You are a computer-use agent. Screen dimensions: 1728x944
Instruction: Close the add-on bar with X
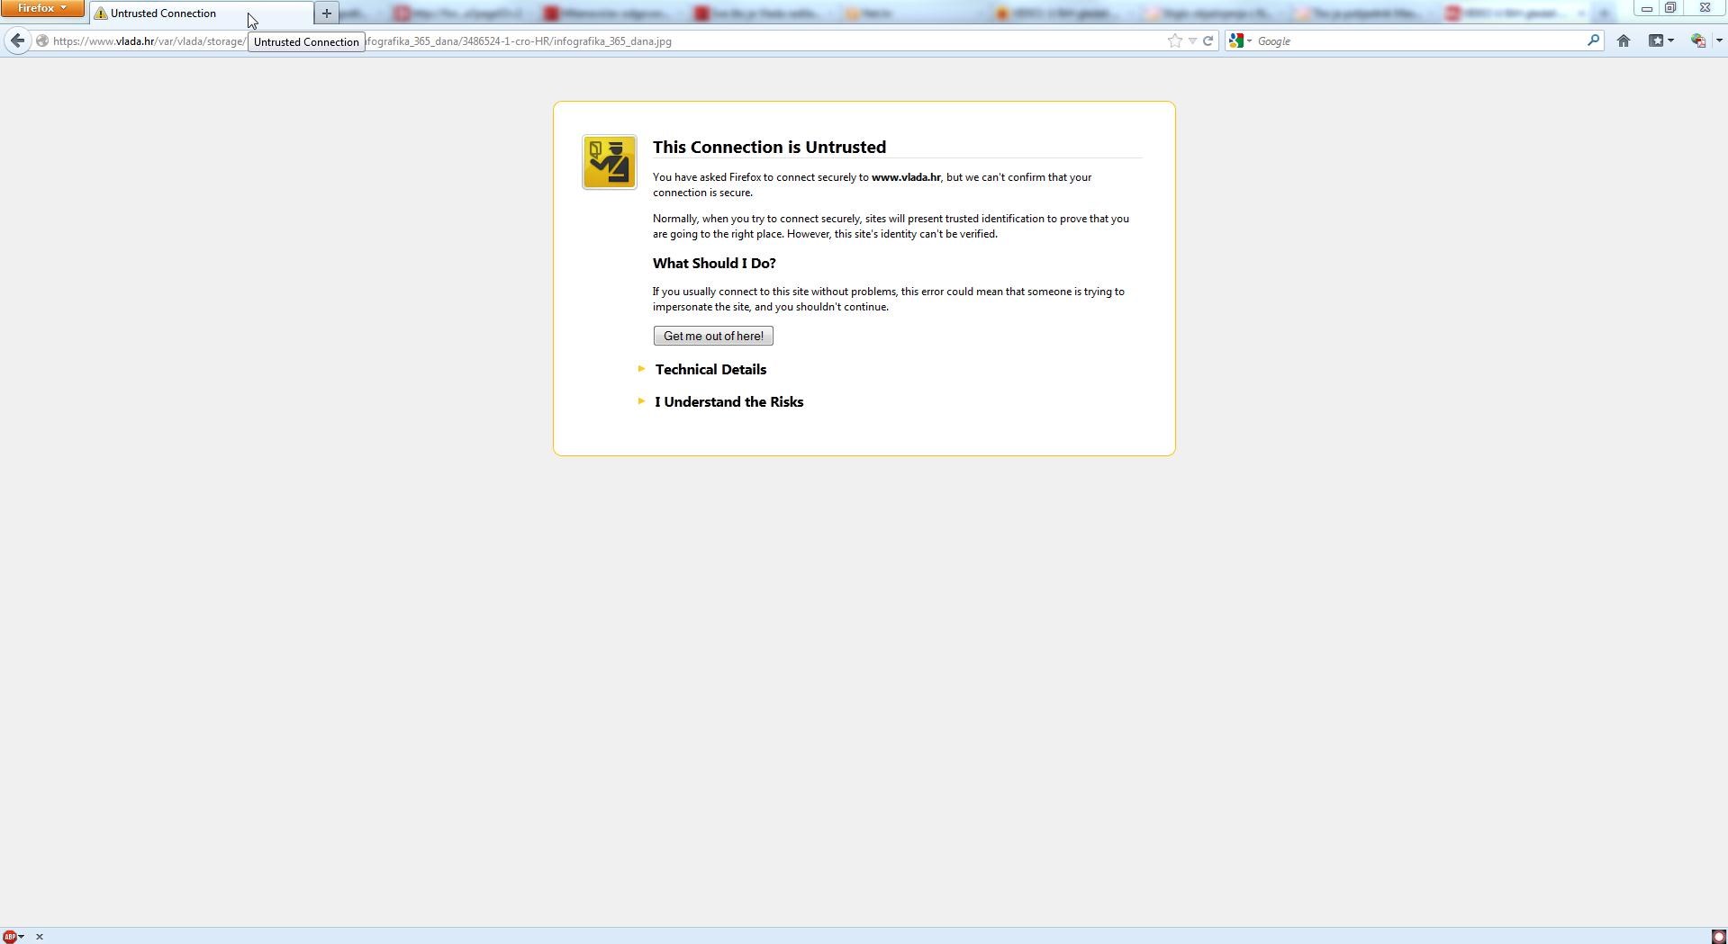click(x=40, y=937)
